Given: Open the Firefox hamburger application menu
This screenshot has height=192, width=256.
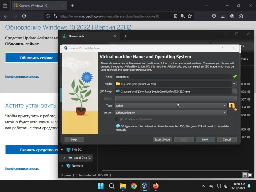Looking at the screenshot, I should click(250, 16).
